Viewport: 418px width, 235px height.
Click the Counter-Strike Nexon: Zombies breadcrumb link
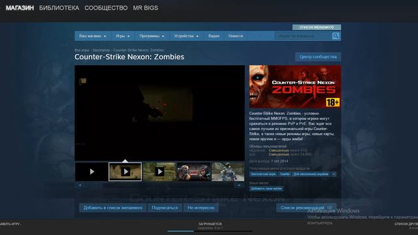tap(138, 50)
